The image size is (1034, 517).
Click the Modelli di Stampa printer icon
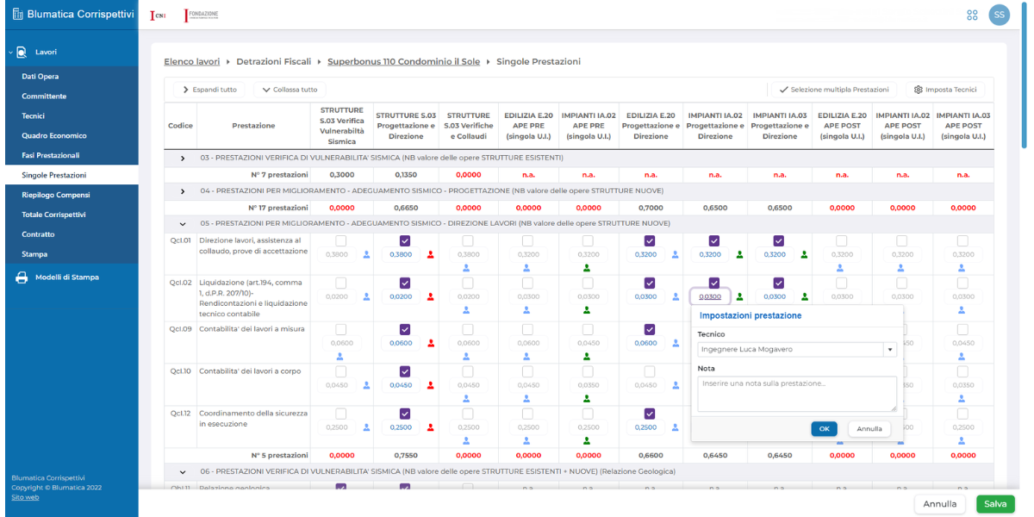tap(22, 277)
